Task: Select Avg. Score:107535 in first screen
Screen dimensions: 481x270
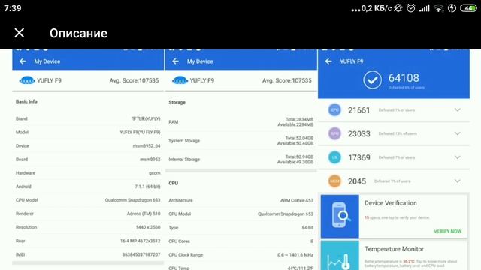Action: click(134, 80)
